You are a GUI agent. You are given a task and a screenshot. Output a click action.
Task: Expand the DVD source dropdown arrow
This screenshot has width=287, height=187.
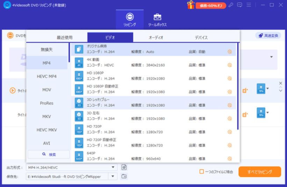point(271,57)
